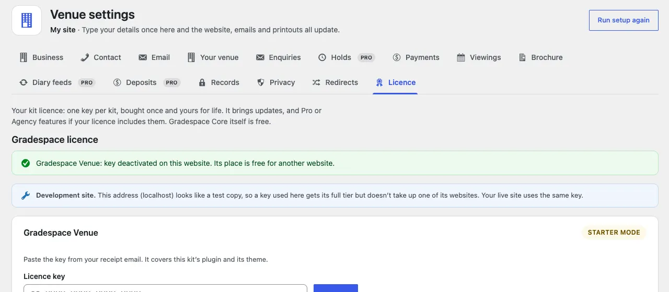Click the Contact tab phone icon
This screenshot has width=669, height=292.
click(85, 57)
